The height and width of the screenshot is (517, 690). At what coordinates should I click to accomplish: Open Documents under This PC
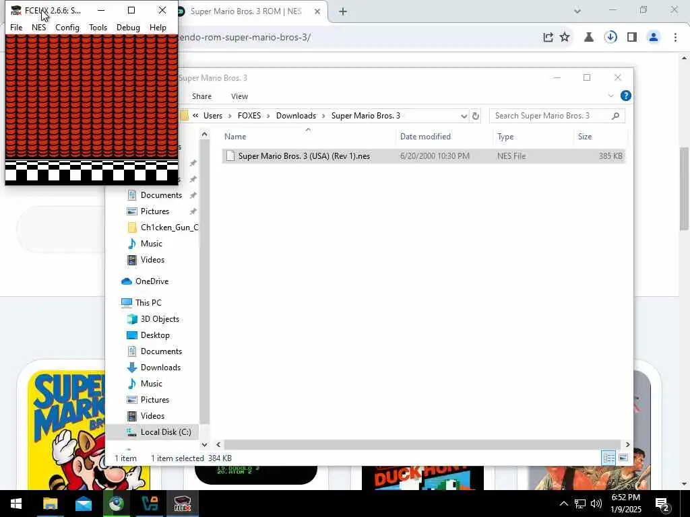click(x=161, y=351)
